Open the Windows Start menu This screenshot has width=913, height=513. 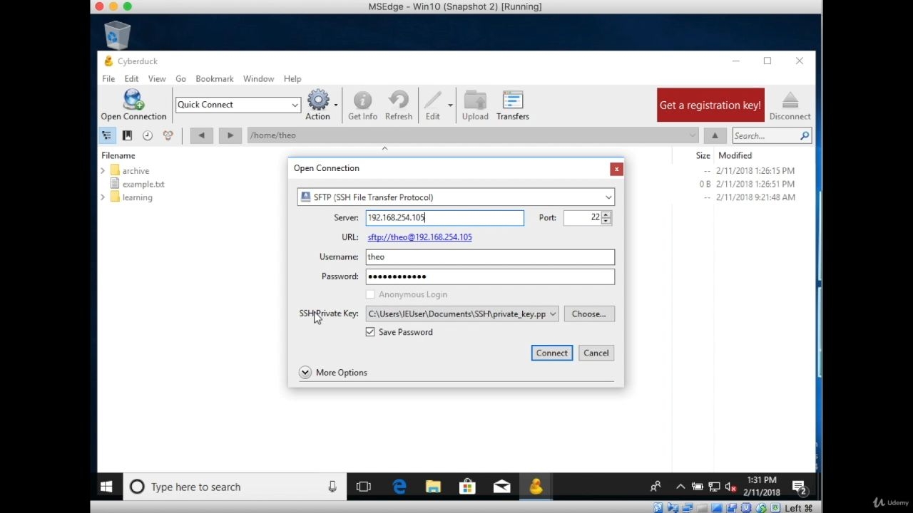coord(106,487)
